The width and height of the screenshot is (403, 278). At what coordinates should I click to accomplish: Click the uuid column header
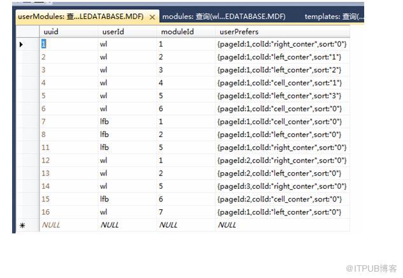coord(69,32)
